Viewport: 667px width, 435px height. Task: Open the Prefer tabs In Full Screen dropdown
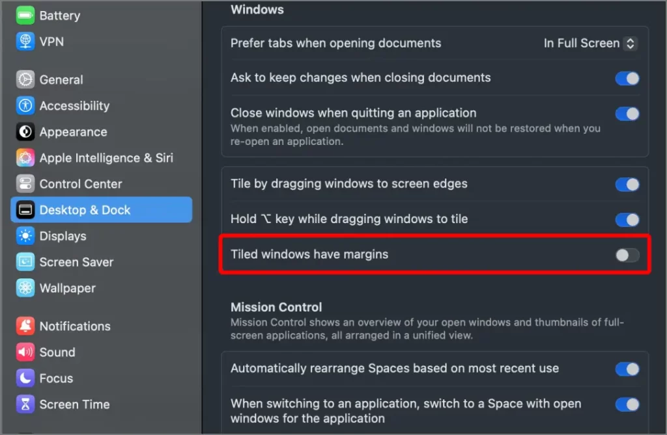(x=590, y=44)
